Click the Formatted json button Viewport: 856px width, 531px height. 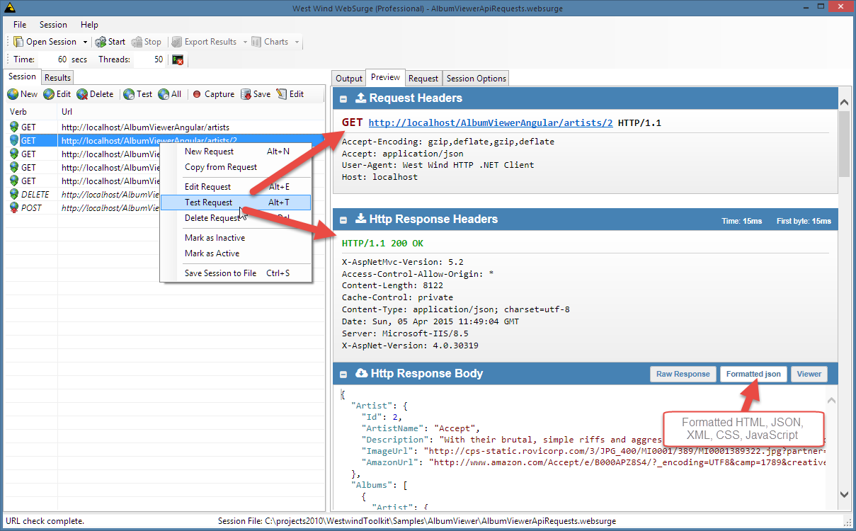pyautogui.click(x=753, y=374)
